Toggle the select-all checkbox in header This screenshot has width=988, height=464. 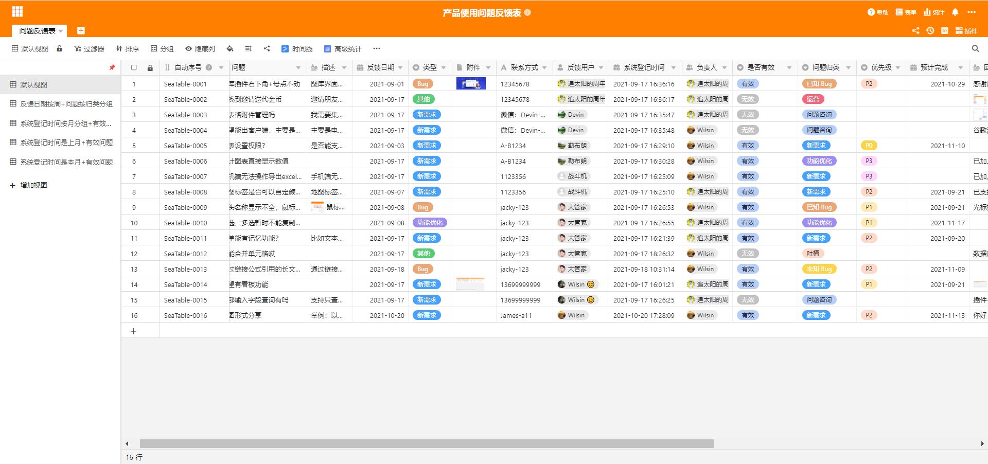pyautogui.click(x=133, y=67)
